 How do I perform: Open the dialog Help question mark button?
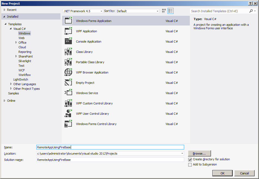pos(250,4)
